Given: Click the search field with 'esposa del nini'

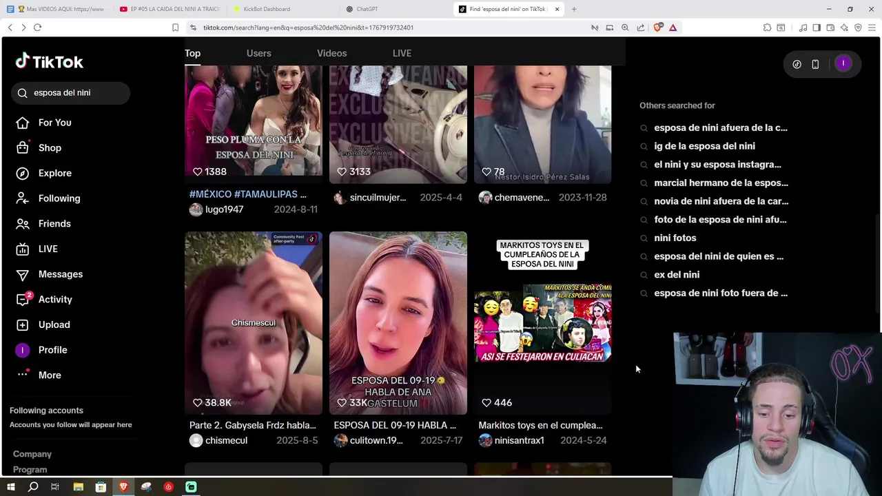Looking at the screenshot, I should click(x=70, y=93).
